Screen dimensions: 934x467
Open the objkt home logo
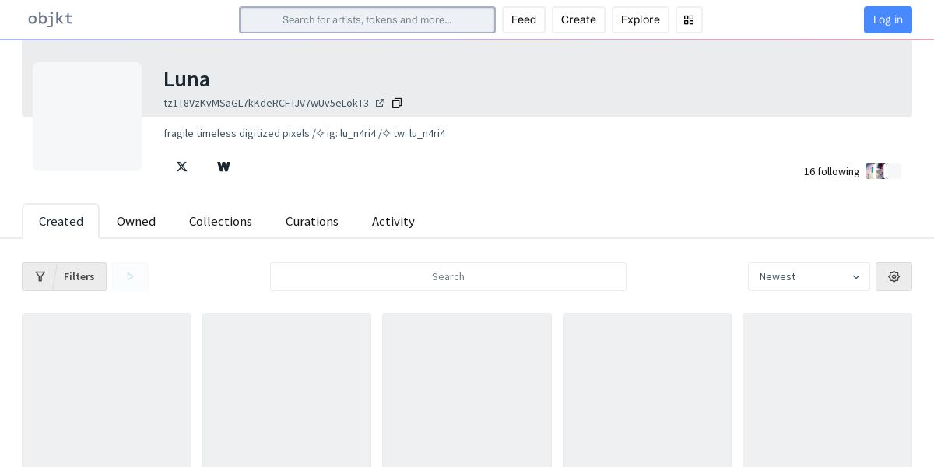[x=51, y=19]
